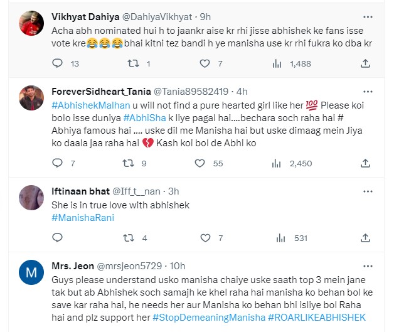Screen dimensions: 394x332
Task: Reply to Vikhyat Dahiya's tweet
Action: [x=57, y=63]
